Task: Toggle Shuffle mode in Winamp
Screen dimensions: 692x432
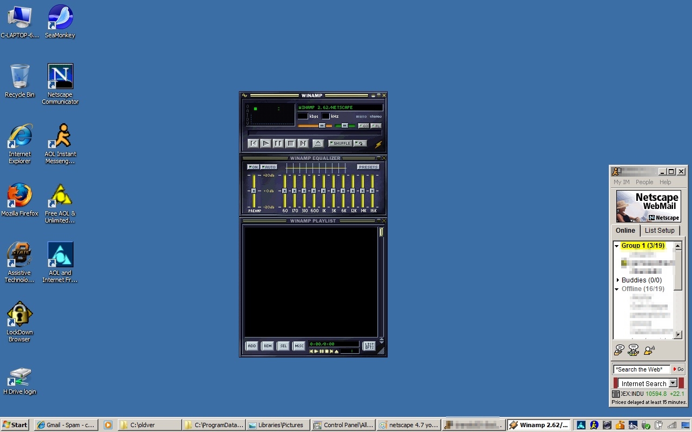Action: 340,144
